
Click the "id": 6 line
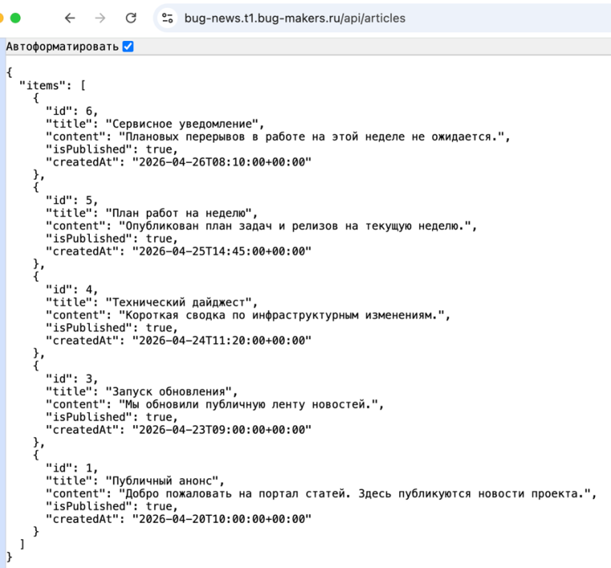(x=71, y=111)
